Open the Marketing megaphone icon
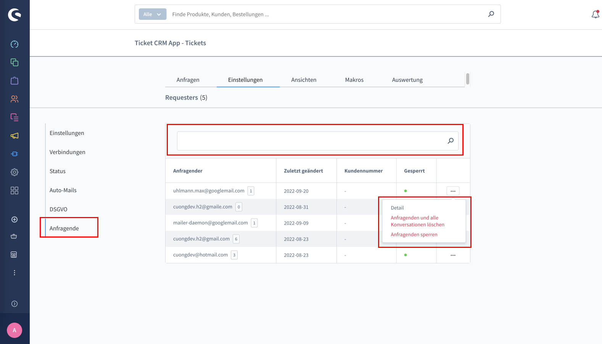The width and height of the screenshot is (602, 344). point(14,136)
